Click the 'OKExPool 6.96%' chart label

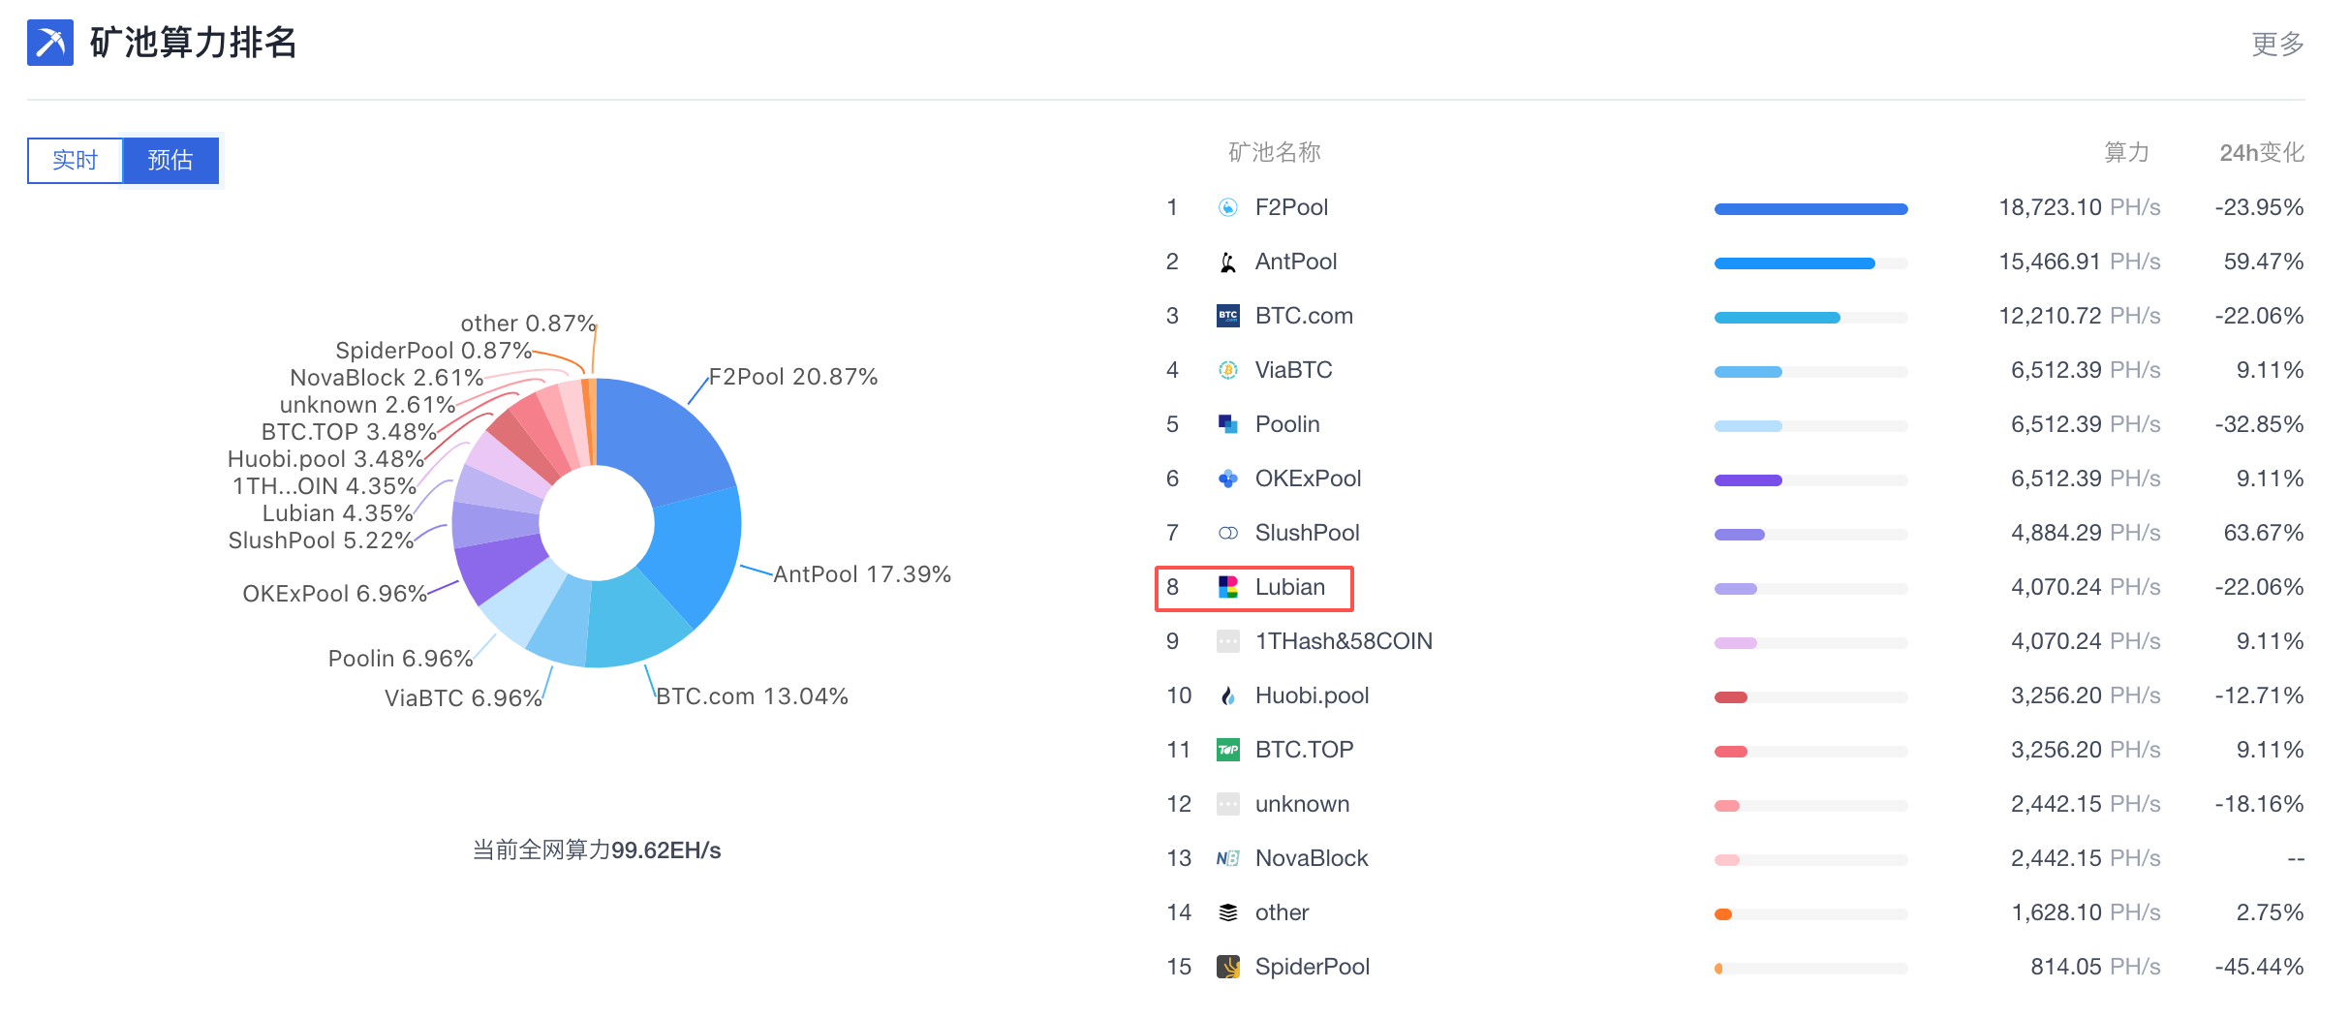pyautogui.click(x=334, y=594)
